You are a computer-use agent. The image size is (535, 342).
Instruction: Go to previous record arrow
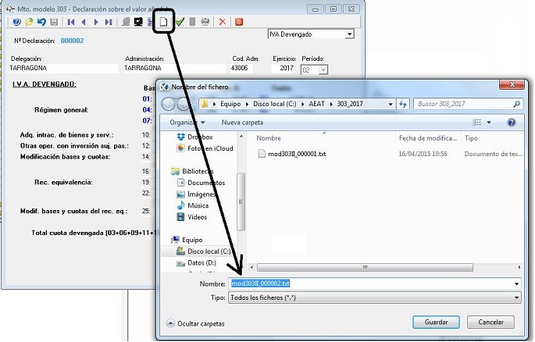(x=84, y=22)
